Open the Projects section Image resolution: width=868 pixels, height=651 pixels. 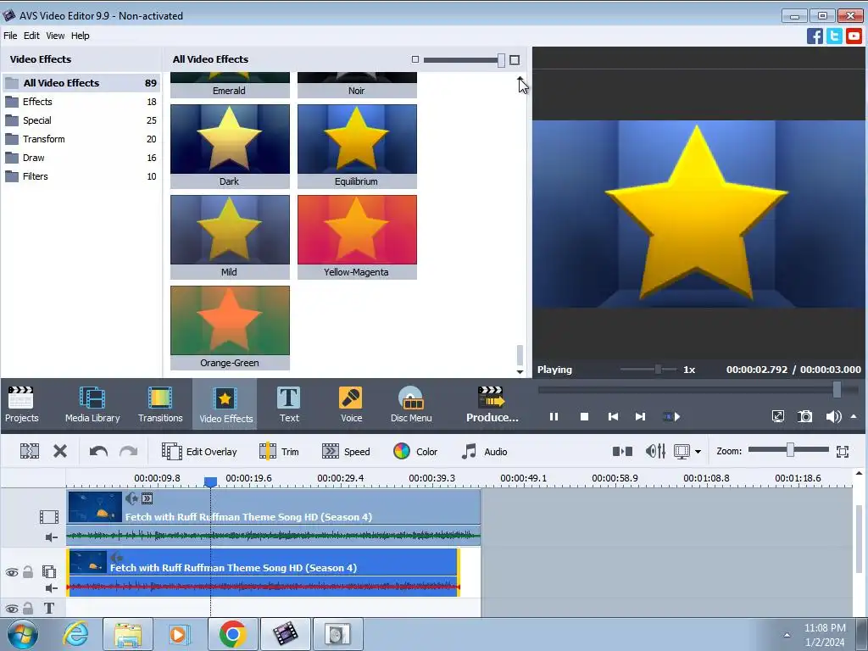pyautogui.click(x=21, y=404)
